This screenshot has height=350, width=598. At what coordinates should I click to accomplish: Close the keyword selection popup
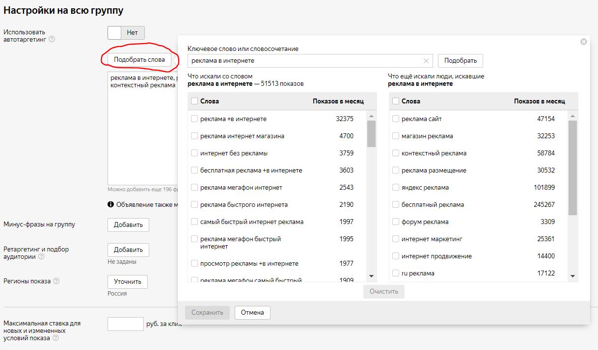[x=583, y=42]
